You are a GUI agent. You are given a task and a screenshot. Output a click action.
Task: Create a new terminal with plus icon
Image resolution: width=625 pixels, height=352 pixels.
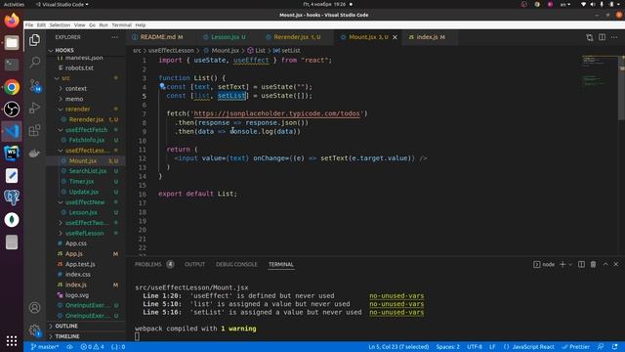point(562,264)
